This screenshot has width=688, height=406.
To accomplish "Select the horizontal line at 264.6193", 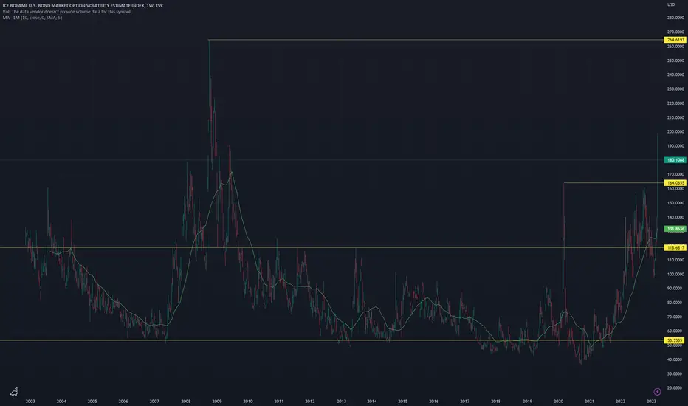I will tap(436, 40).
